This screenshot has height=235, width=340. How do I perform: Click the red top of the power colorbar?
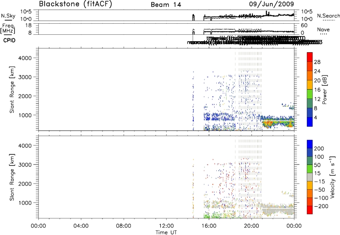coord(310,57)
